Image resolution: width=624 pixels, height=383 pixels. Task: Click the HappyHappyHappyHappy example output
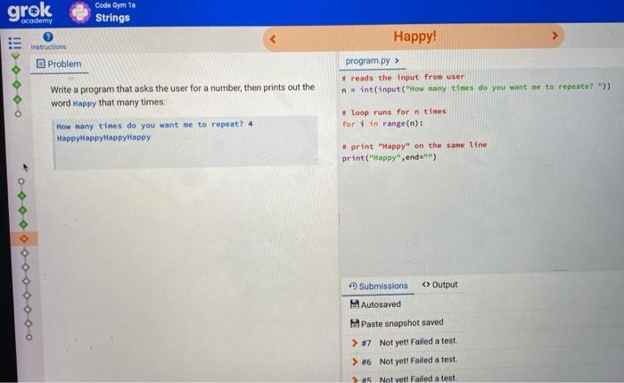click(103, 137)
